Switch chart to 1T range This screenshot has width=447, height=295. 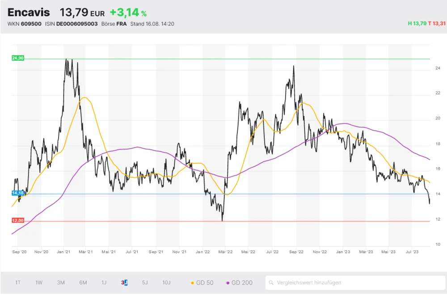[x=18, y=283]
